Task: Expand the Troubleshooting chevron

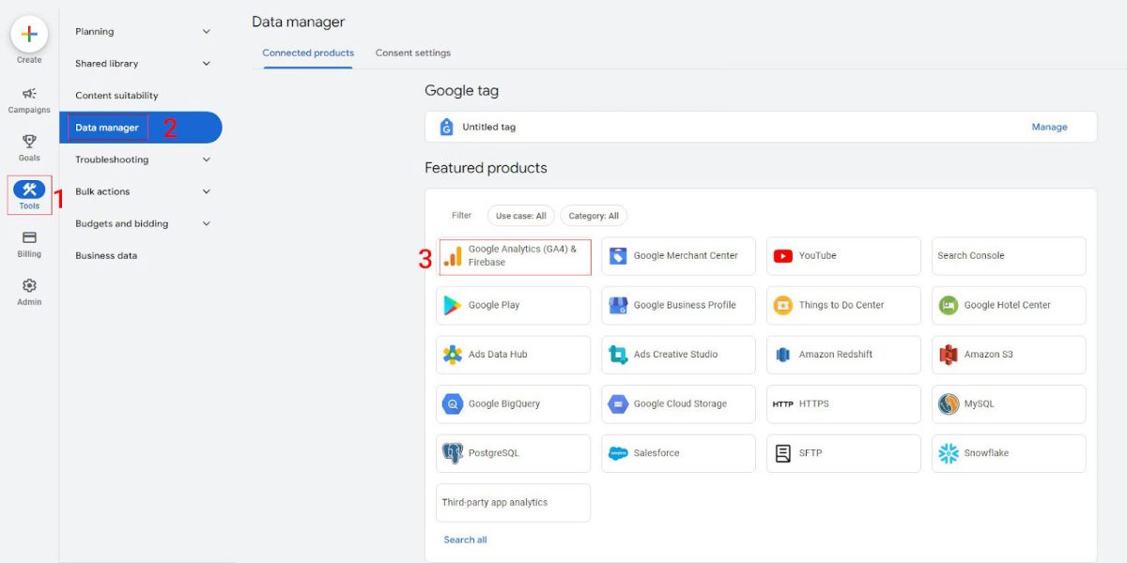Action: point(207,160)
